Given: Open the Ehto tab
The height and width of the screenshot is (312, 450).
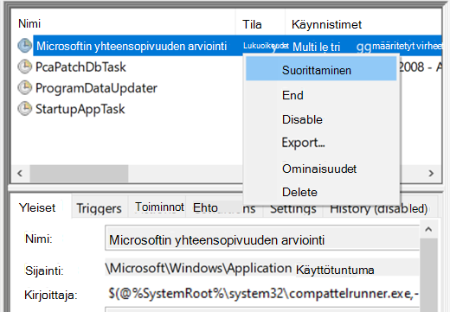Looking at the screenshot, I should tap(224, 208).
